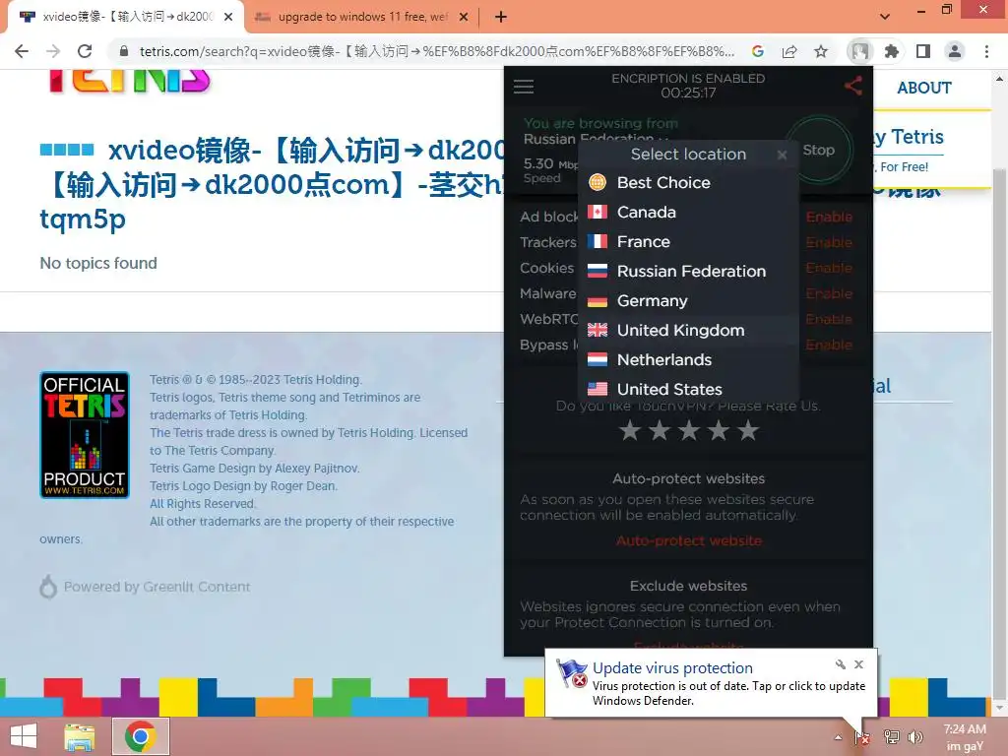The image size is (1008, 756).
Task: Go forward in Chrome
Action: [53, 51]
